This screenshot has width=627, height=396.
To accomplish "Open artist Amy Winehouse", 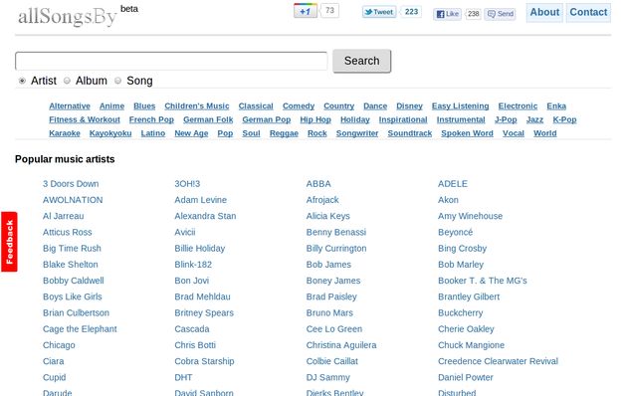I will (470, 216).
